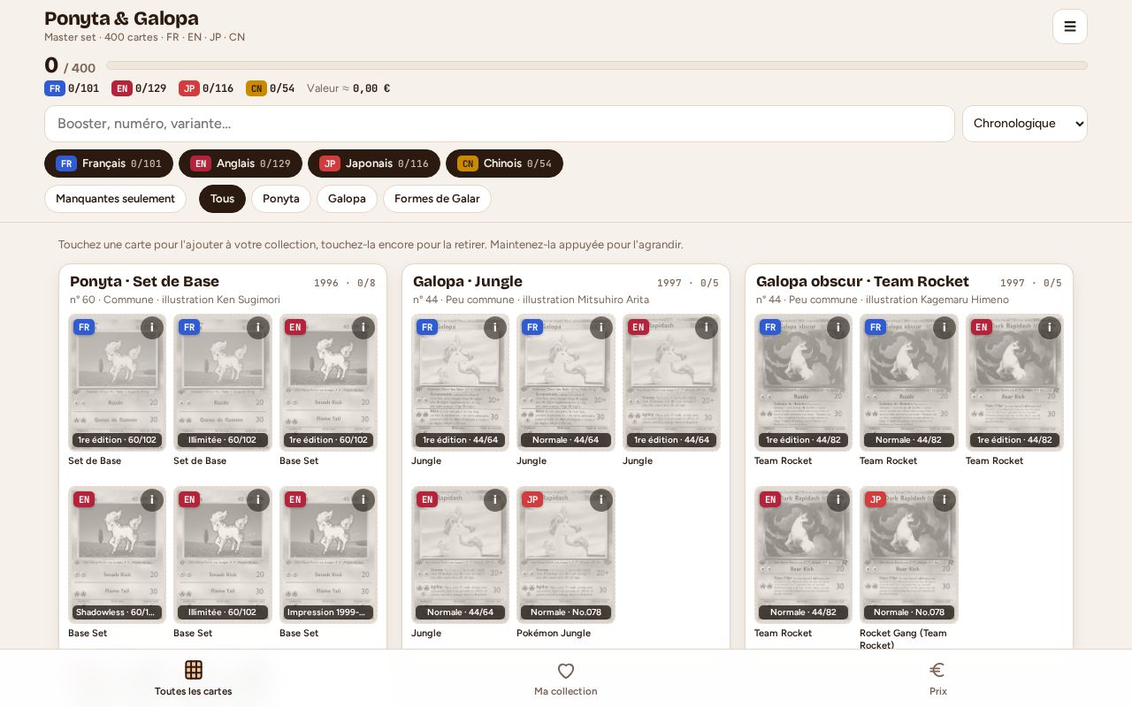Viewport: 1132px width, 707px height.
Task: Toggle the Chinois language filter
Action: (504, 163)
